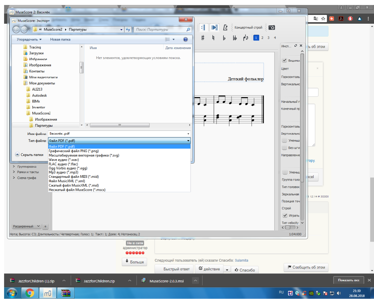Screen dimensions: 374x299
Task: Toggle Видимость checkbox in Inspector
Action: tap(285, 60)
